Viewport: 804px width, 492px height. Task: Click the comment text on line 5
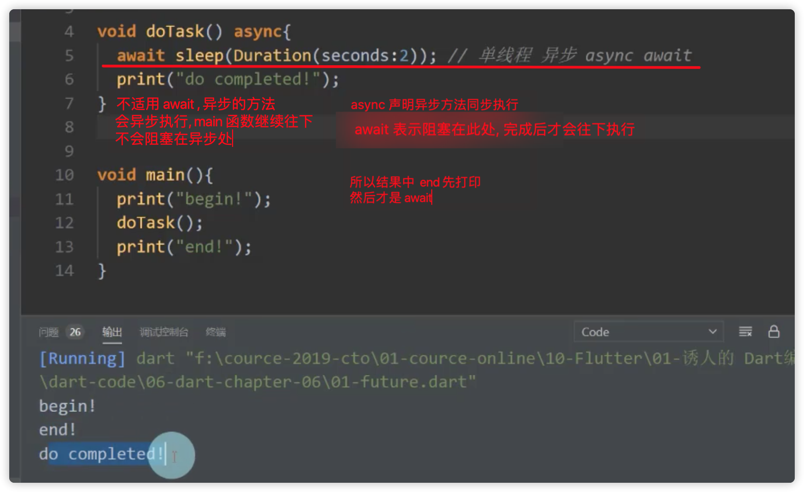(x=570, y=55)
